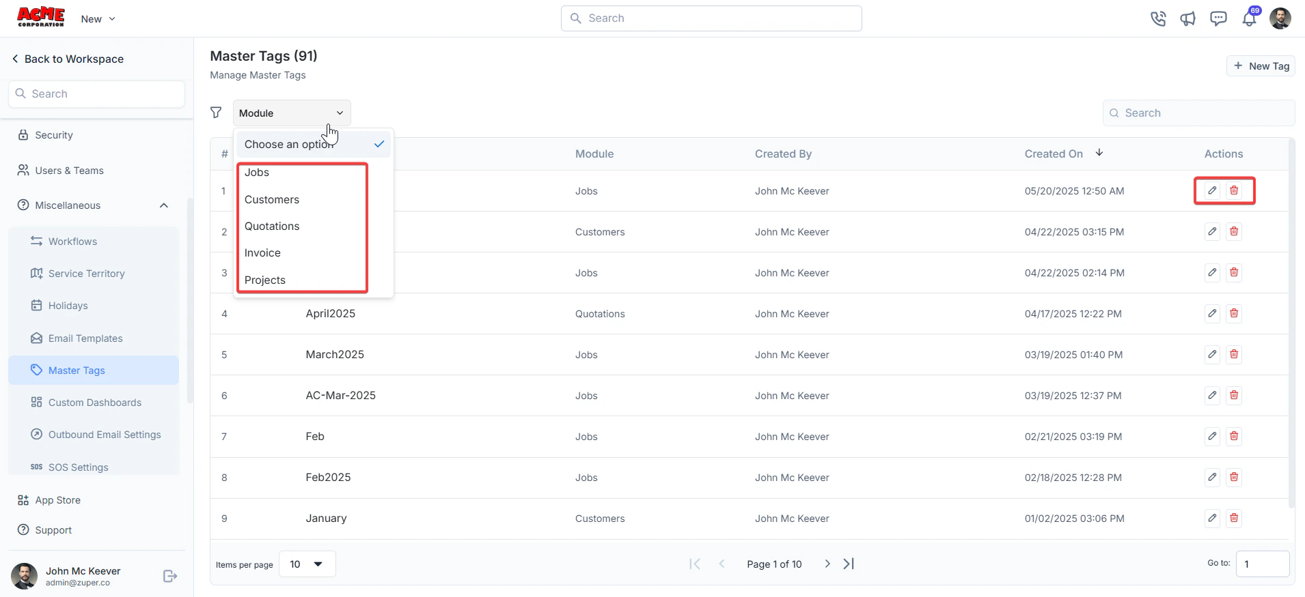Sort by Created On arrow
Viewport: 1305px width, 597px height.
pyautogui.click(x=1099, y=153)
